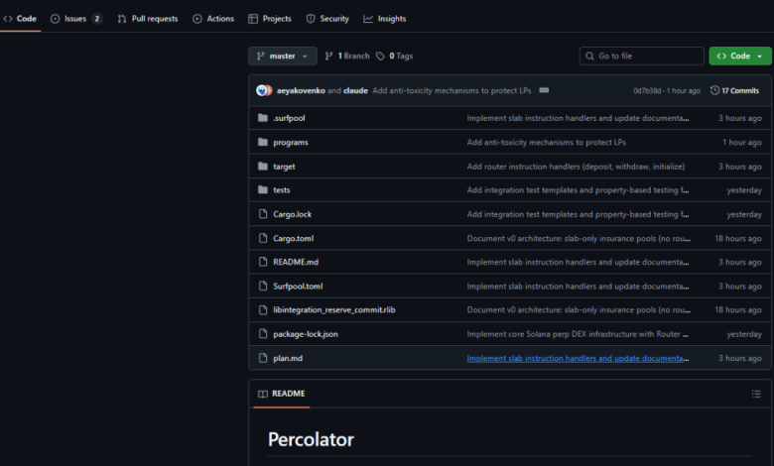Expand the green Code dropdown button

[739, 57]
